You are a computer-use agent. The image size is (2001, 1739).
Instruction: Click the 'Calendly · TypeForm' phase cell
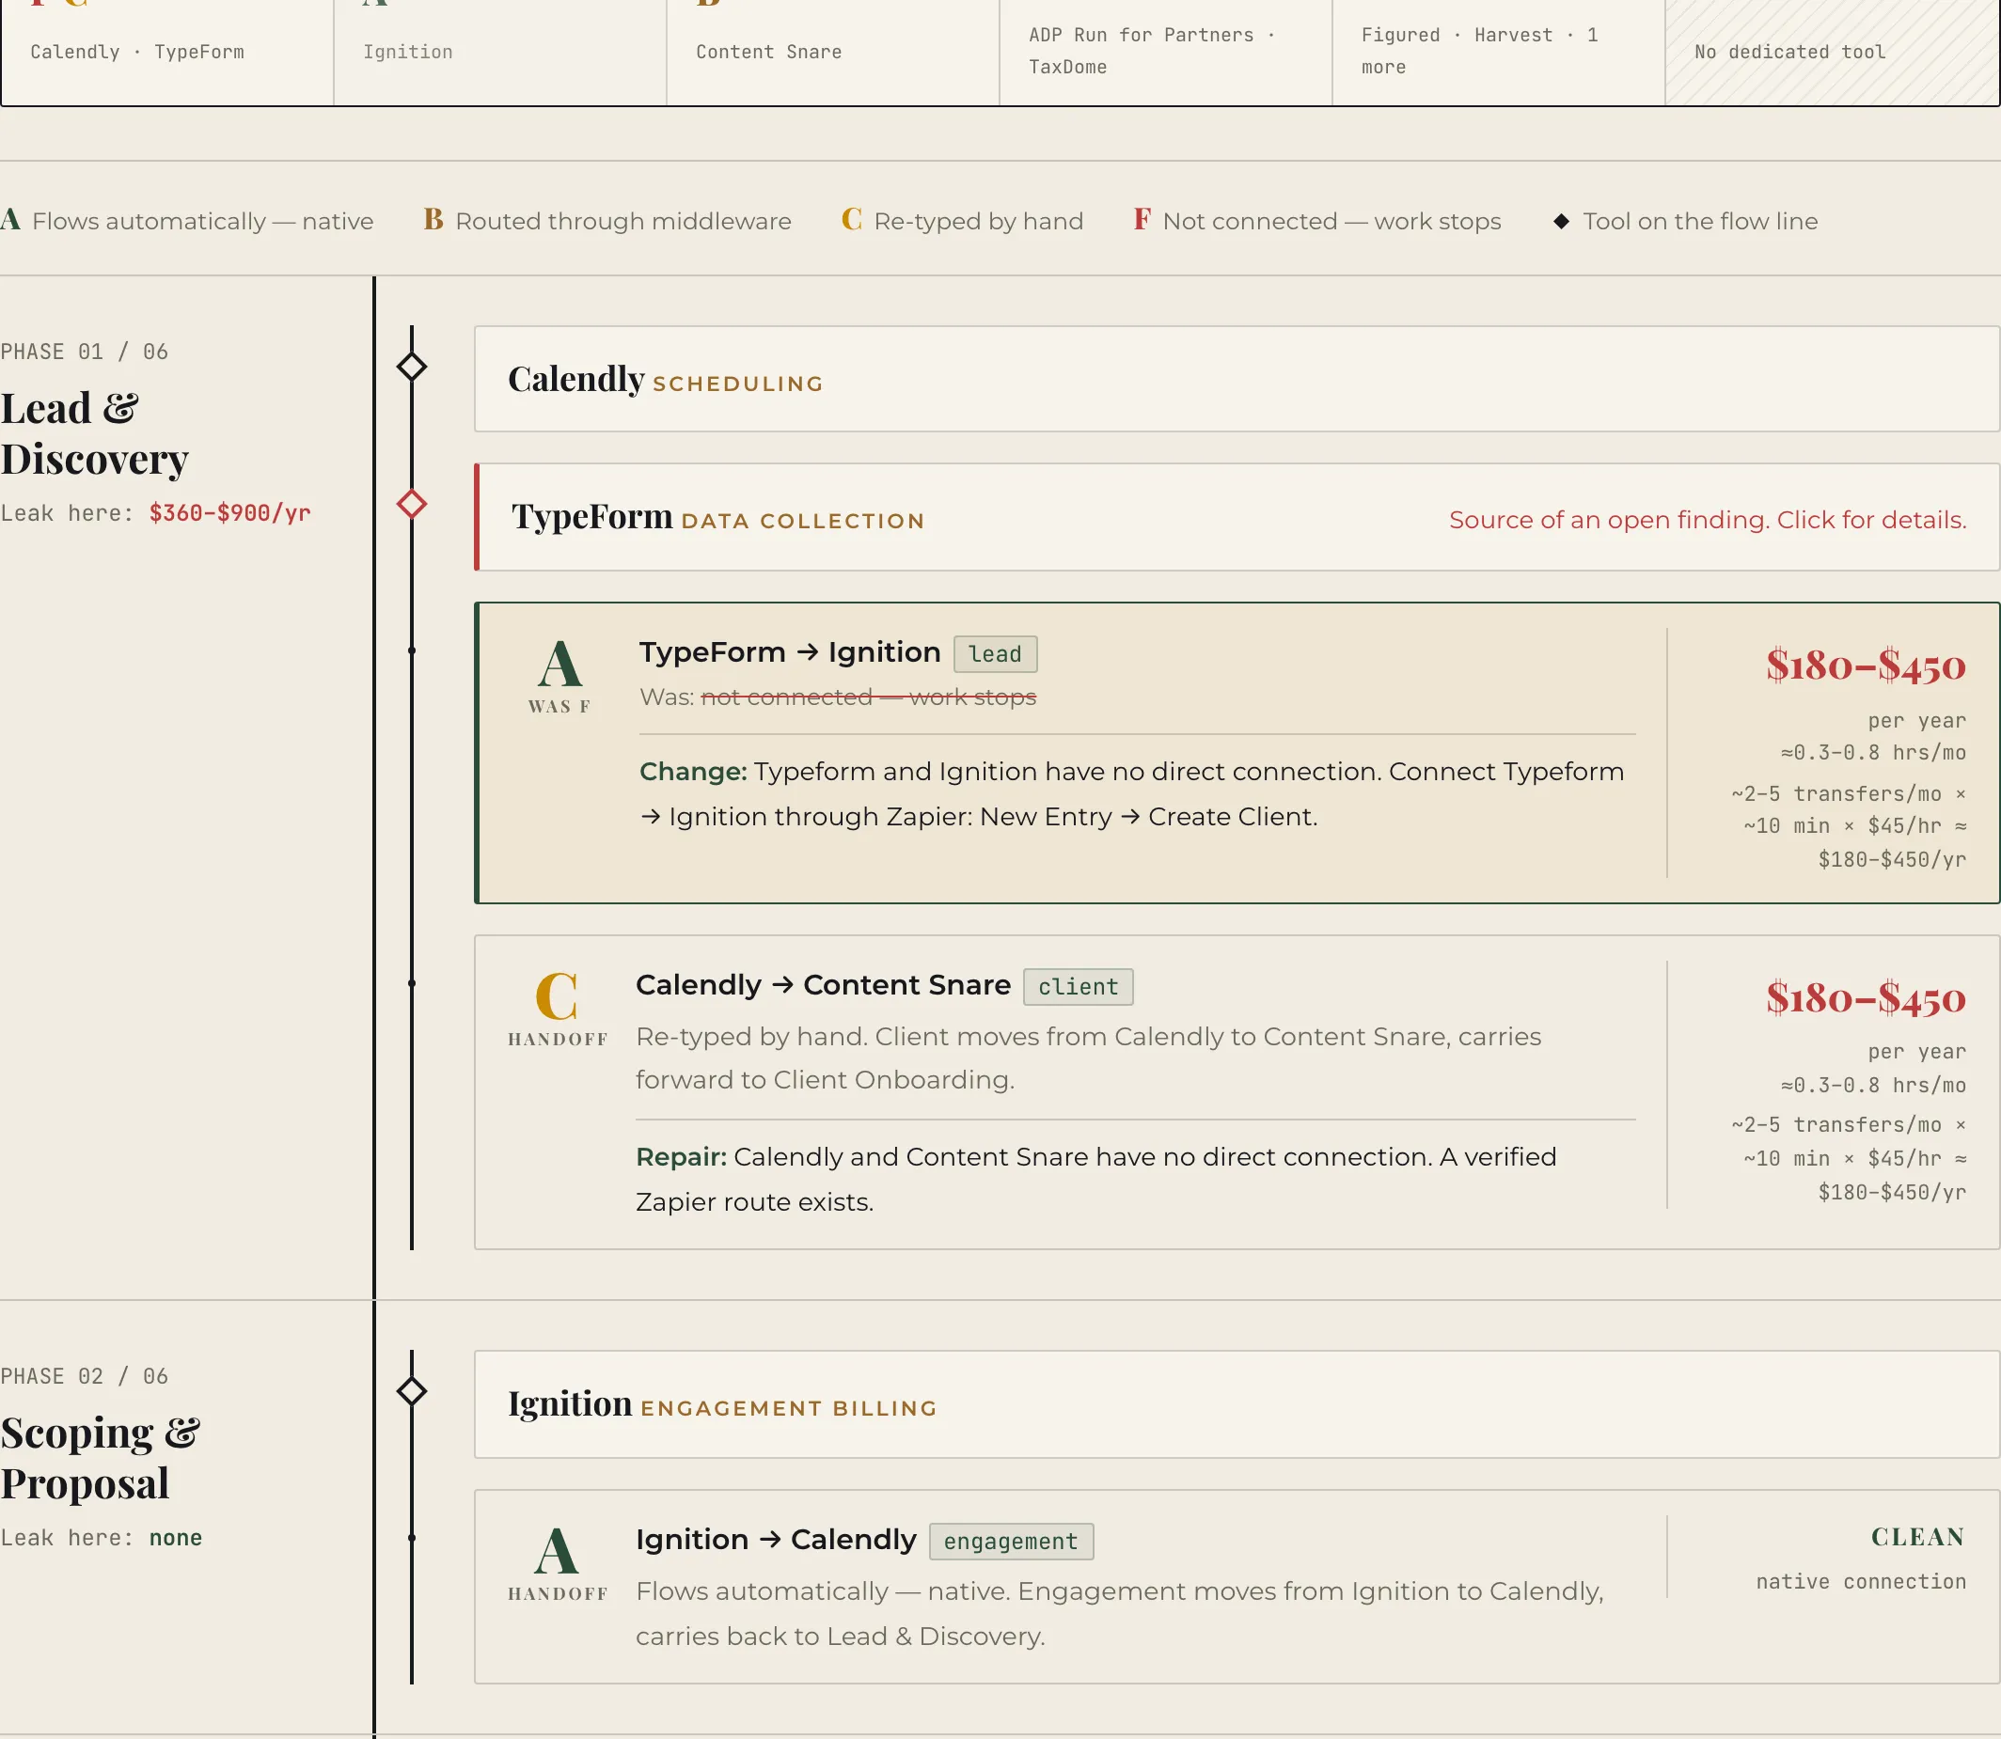tap(167, 53)
